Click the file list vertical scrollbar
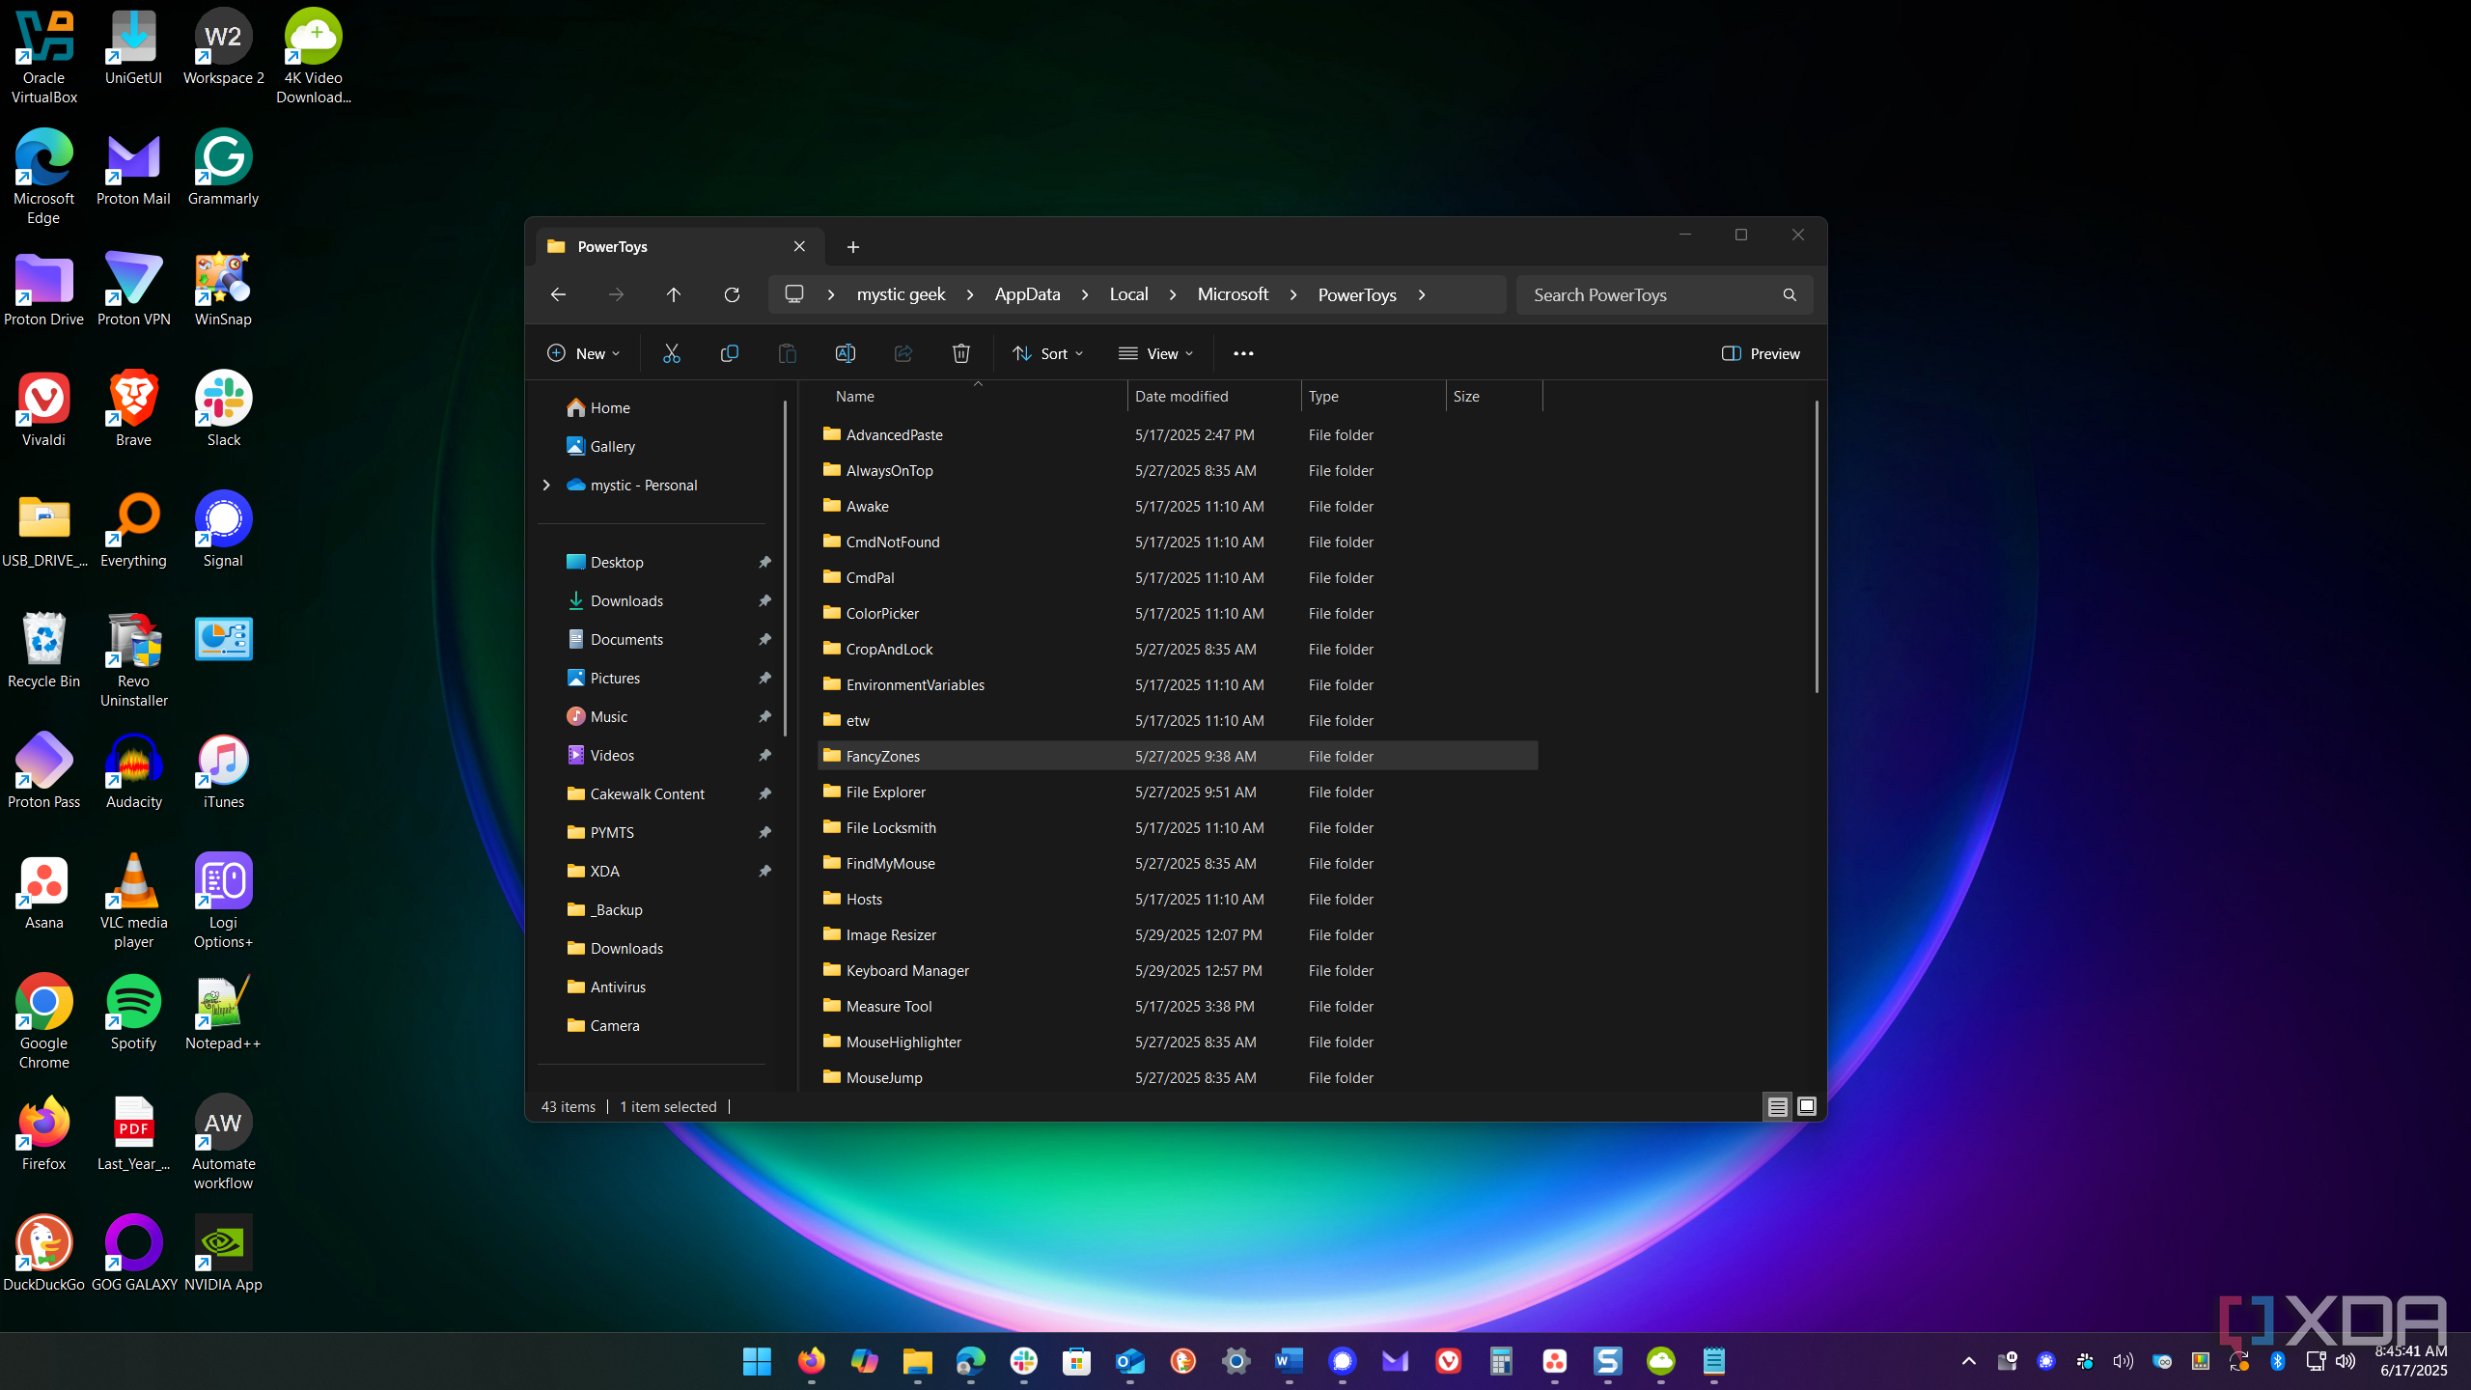The height and width of the screenshot is (1390, 2471). tap(1816, 546)
